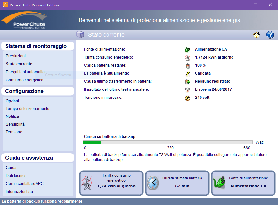
Task: Click the Sistema di monitoraggio section header
Action: (37, 46)
